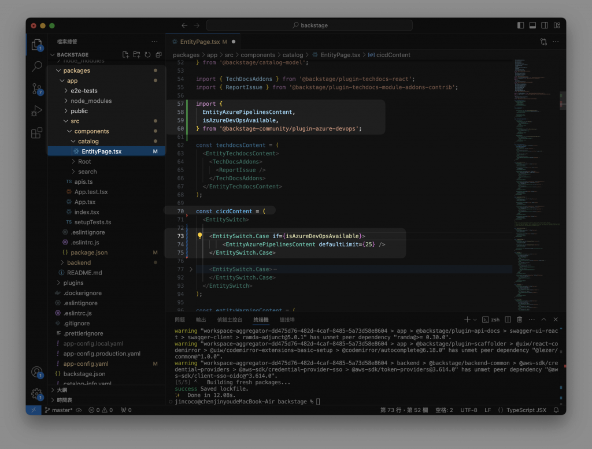Click the lightbulb code action on line 73
This screenshot has height=449, width=592.
[199, 236]
